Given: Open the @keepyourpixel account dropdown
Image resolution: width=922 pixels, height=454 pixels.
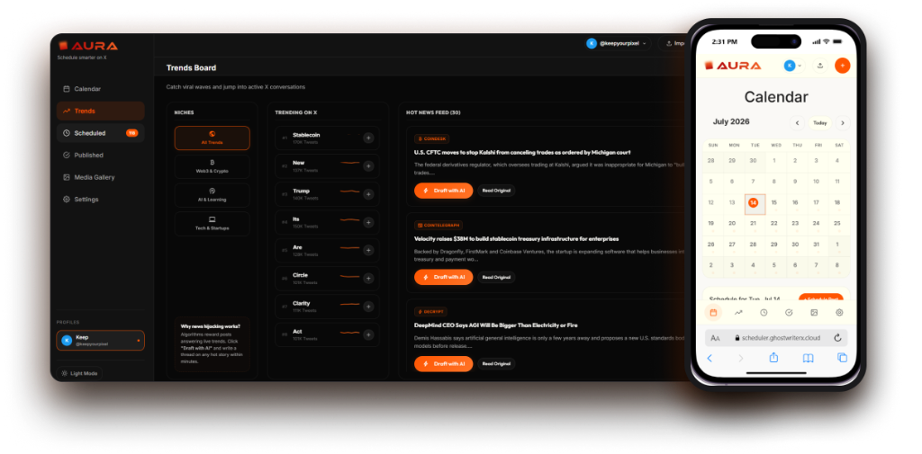Looking at the screenshot, I should point(618,43).
